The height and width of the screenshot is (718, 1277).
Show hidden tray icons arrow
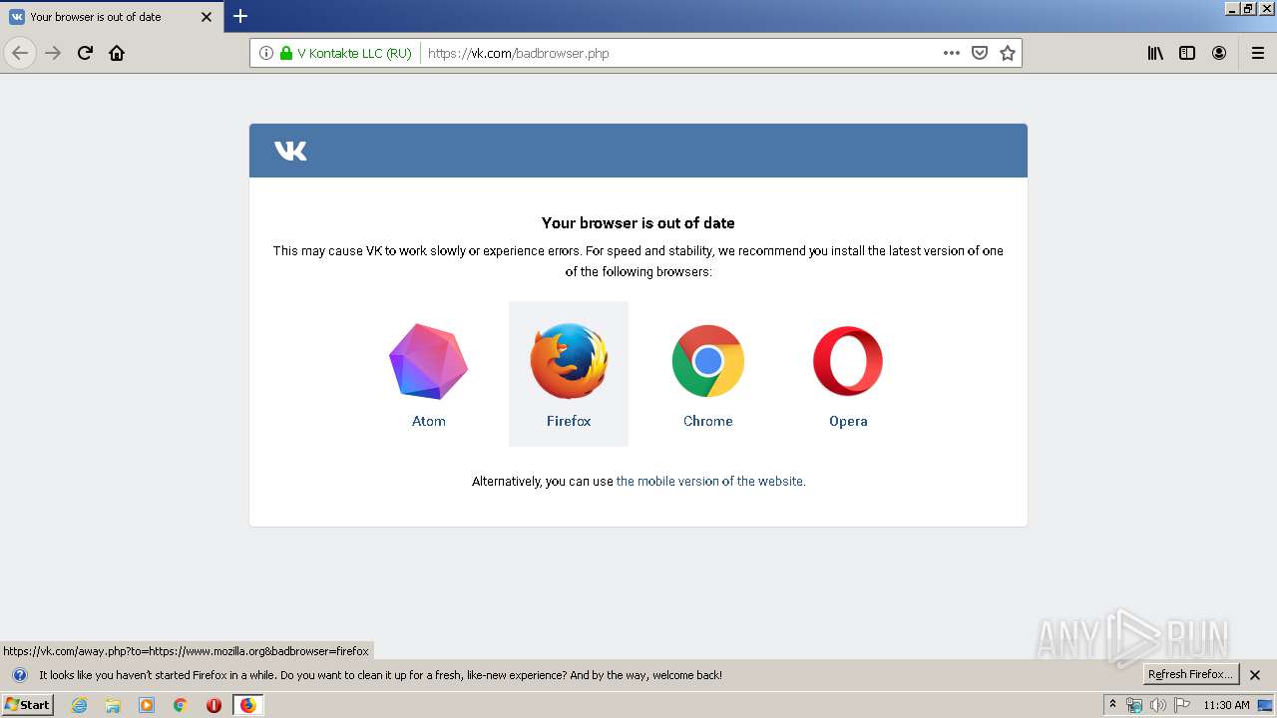tap(1113, 705)
